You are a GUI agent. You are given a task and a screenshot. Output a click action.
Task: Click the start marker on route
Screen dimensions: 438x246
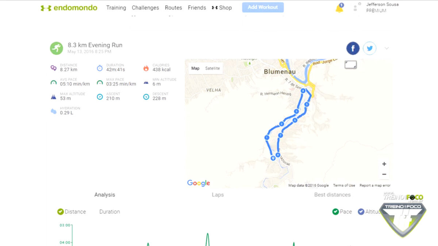[x=273, y=158]
